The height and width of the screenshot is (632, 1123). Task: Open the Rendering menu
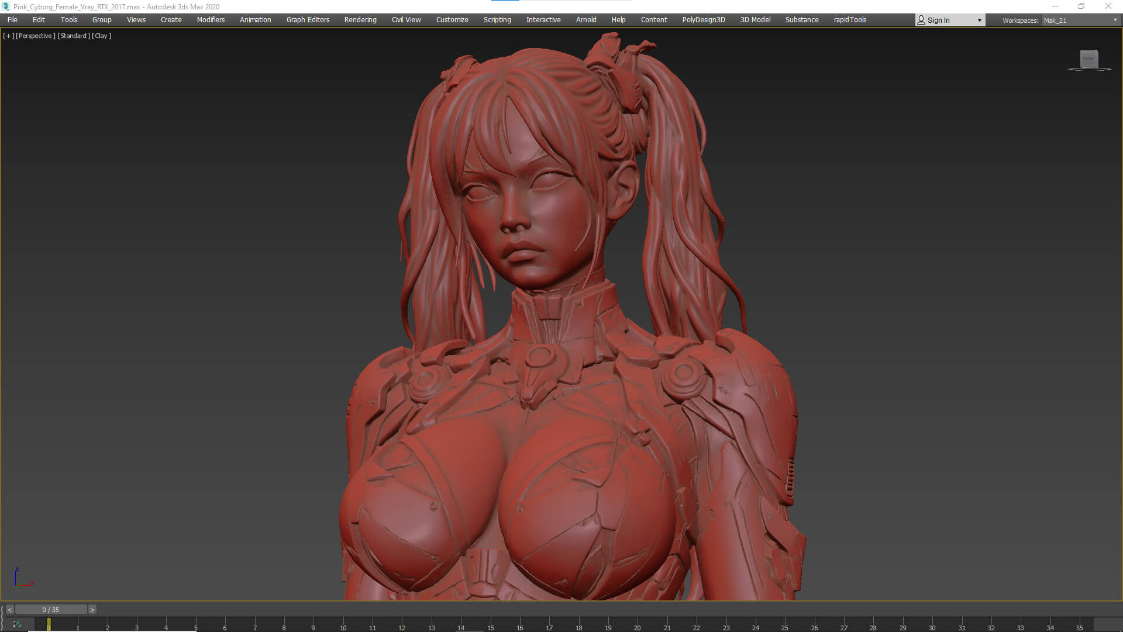click(x=360, y=20)
